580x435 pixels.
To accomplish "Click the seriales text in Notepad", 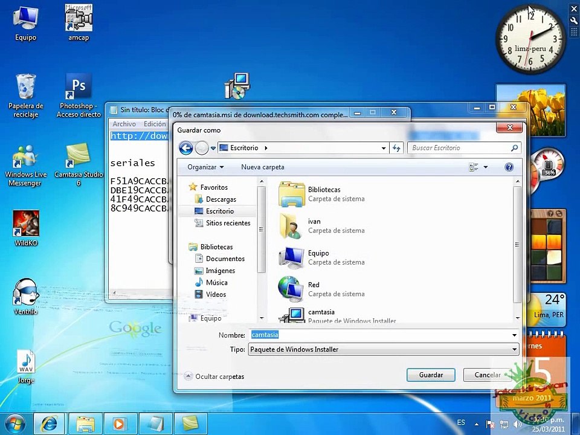I will pyautogui.click(x=133, y=163).
